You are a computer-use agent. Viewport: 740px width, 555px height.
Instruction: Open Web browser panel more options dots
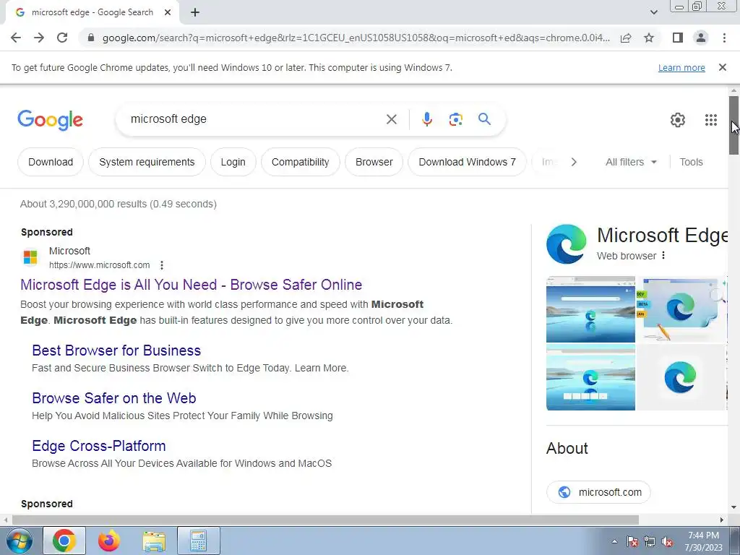(663, 255)
